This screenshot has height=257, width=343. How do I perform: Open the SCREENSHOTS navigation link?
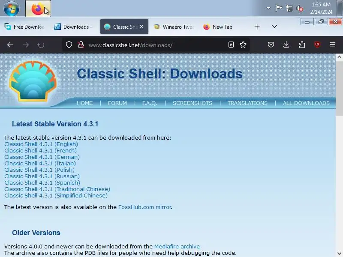point(193,103)
